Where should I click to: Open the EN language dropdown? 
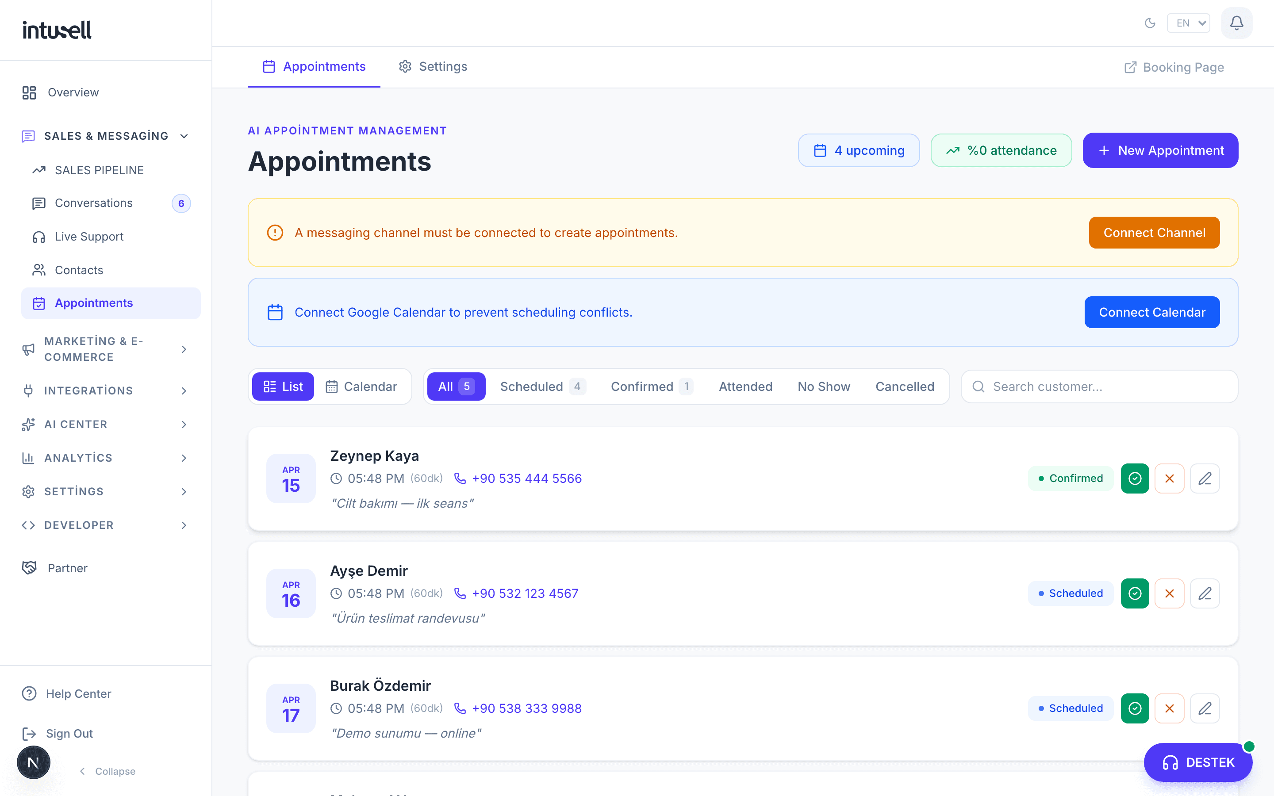coord(1188,23)
